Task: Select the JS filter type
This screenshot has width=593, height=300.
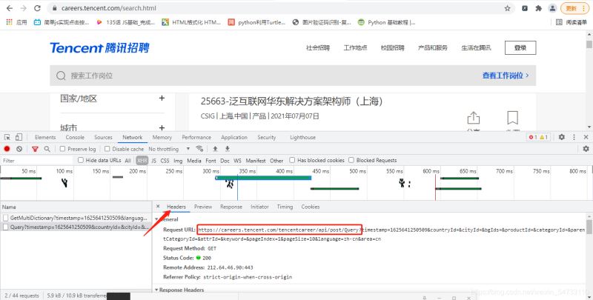Action: 153,161
